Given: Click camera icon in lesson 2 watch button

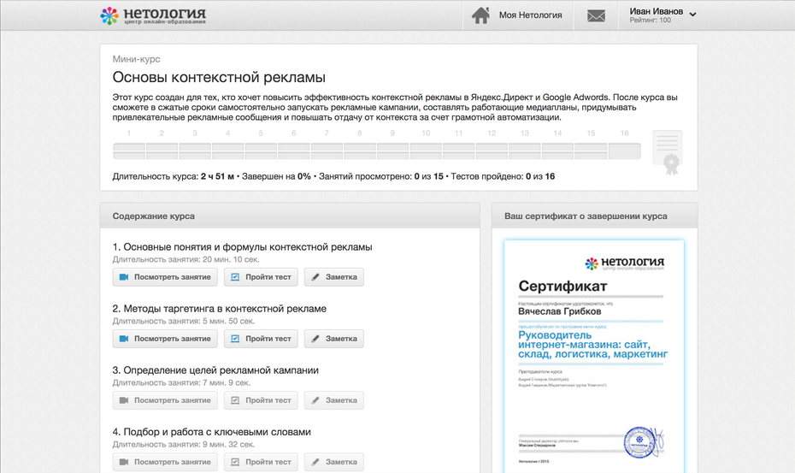Looking at the screenshot, I should pos(124,339).
